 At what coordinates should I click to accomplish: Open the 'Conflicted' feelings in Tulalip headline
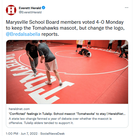[67, 114]
